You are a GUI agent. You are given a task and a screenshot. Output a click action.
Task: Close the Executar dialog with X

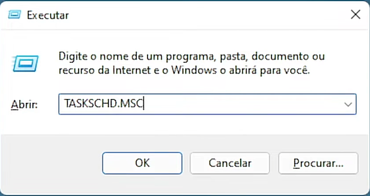click(x=355, y=15)
